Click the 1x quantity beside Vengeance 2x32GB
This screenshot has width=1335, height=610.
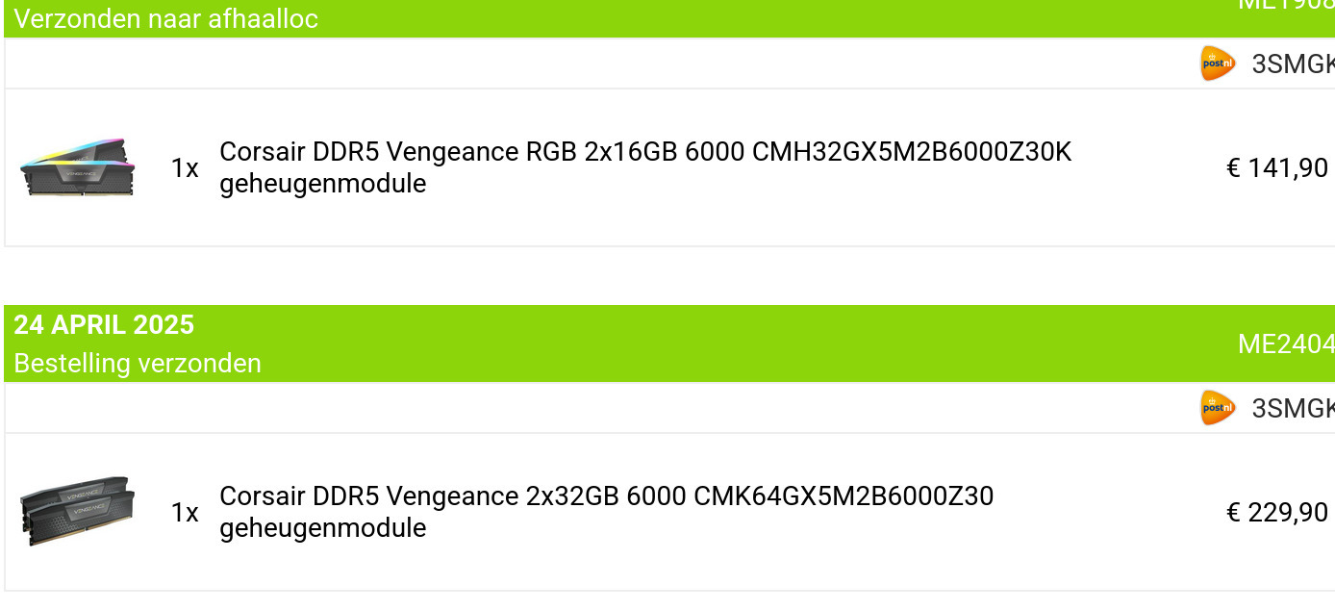point(185,513)
